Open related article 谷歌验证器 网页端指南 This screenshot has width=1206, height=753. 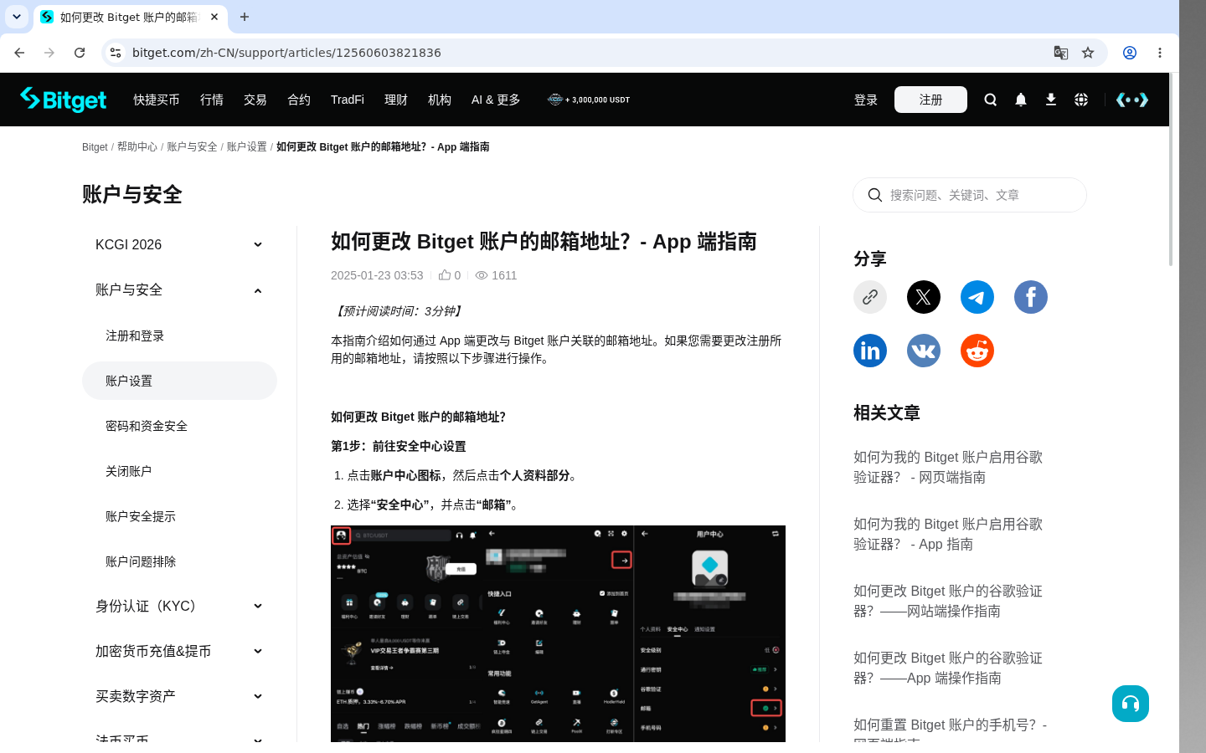(x=948, y=467)
